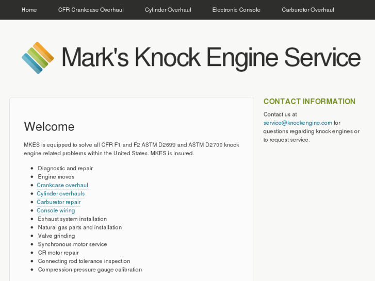Click the Valve grinding list item
This screenshot has height=281, width=375.
coord(56,236)
